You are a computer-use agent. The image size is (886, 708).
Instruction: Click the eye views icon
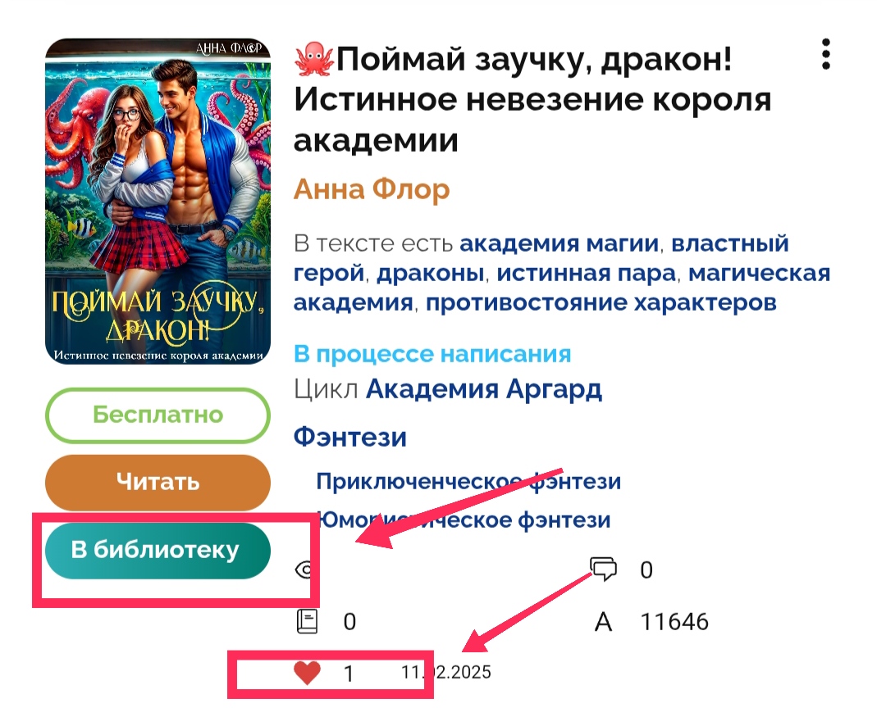pyautogui.click(x=304, y=570)
